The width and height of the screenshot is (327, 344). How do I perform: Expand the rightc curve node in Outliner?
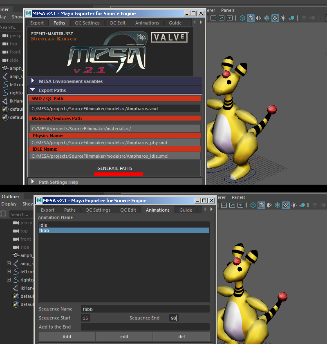(9, 279)
